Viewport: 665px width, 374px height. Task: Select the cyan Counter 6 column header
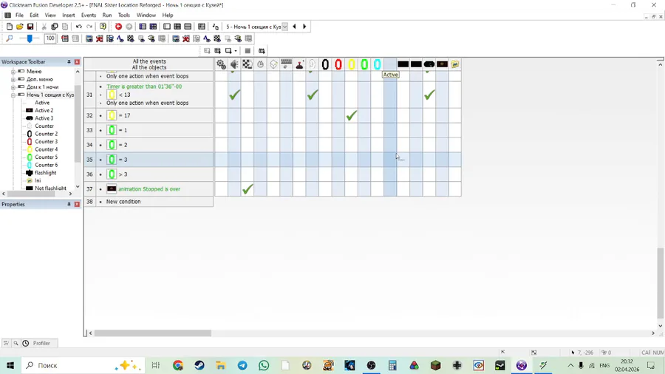coord(377,64)
